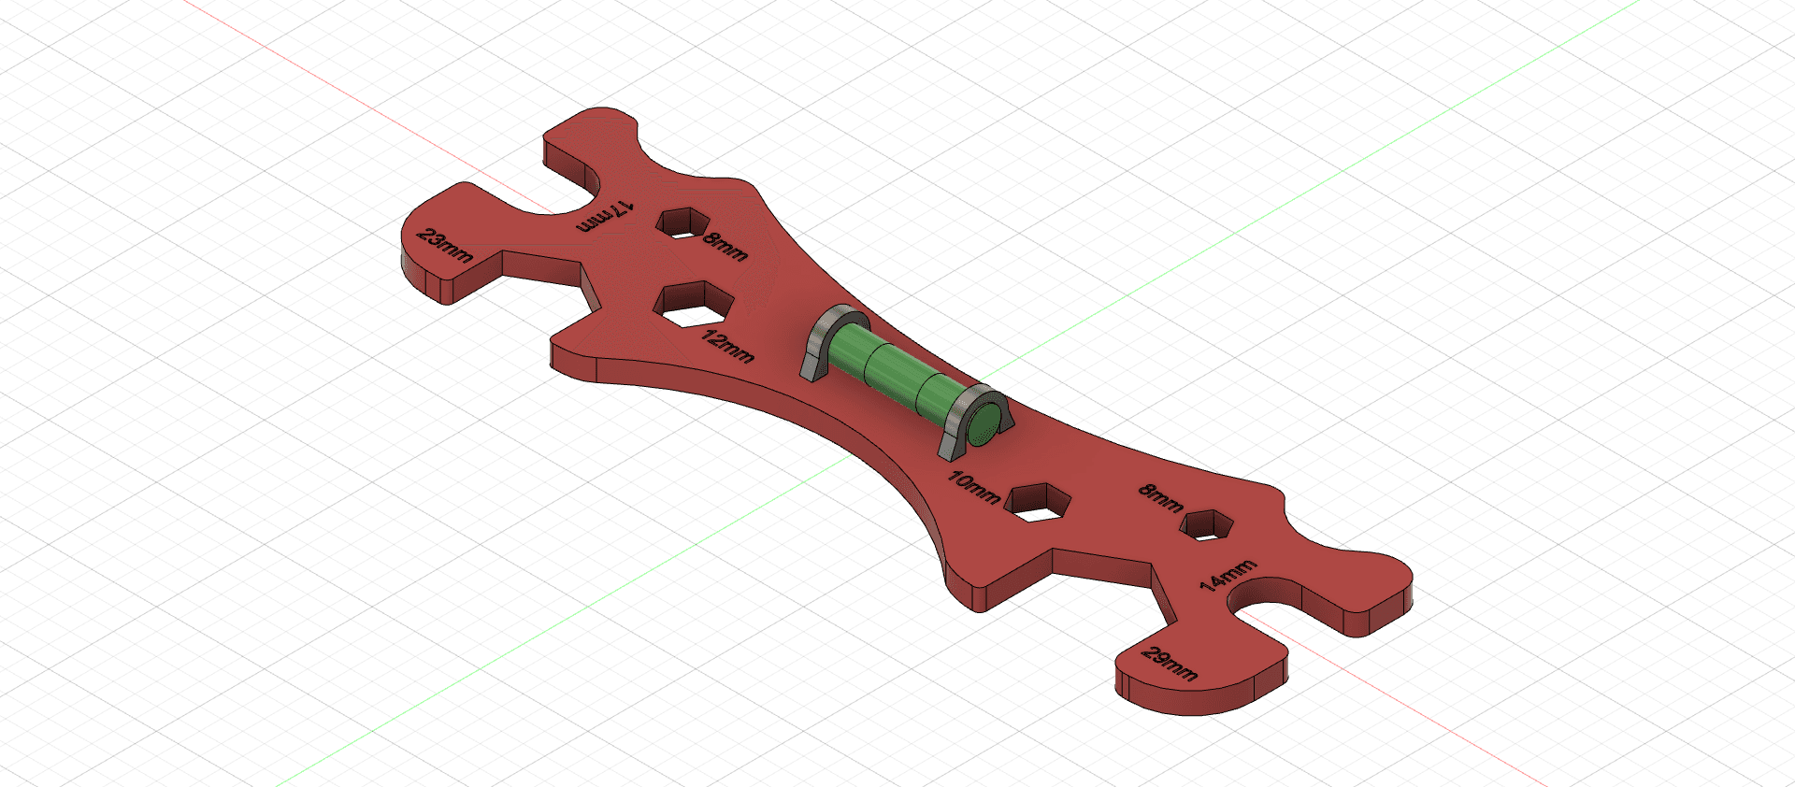The height and width of the screenshot is (787, 1795).
Task: Select the hex hole beside the 12mm label
Action: coord(693,305)
